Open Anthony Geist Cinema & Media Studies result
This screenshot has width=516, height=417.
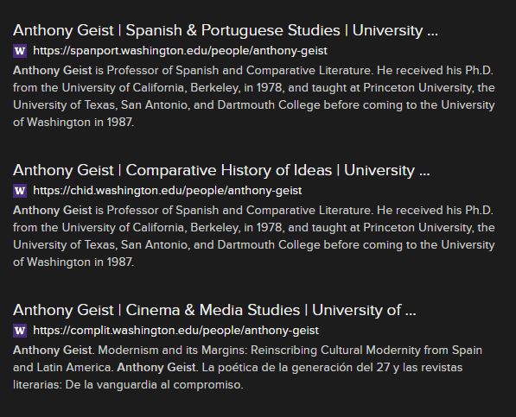214,310
